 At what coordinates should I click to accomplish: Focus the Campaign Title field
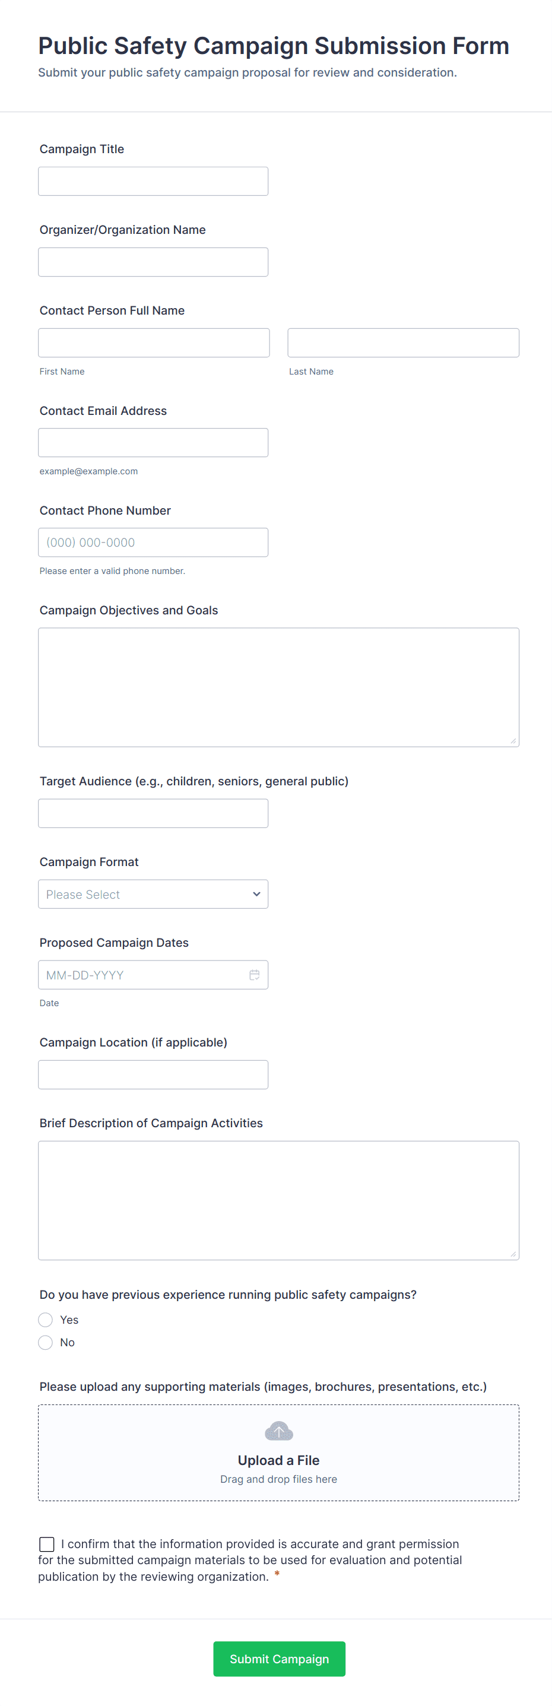(153, 182)
